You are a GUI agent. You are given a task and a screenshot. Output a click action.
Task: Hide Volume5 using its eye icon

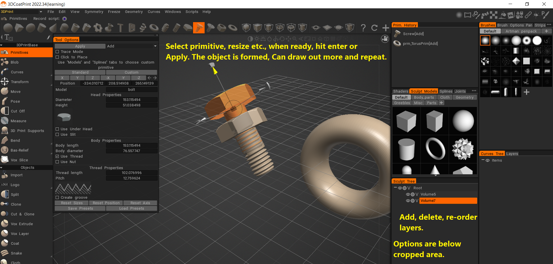(408, 194)
